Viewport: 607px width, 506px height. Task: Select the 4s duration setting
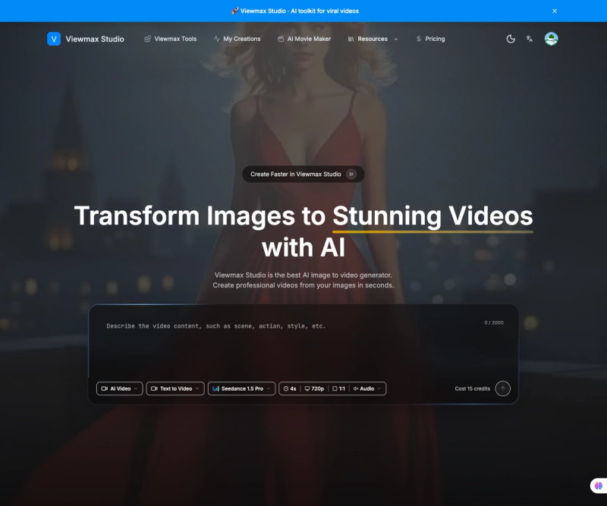click(289, 388)
